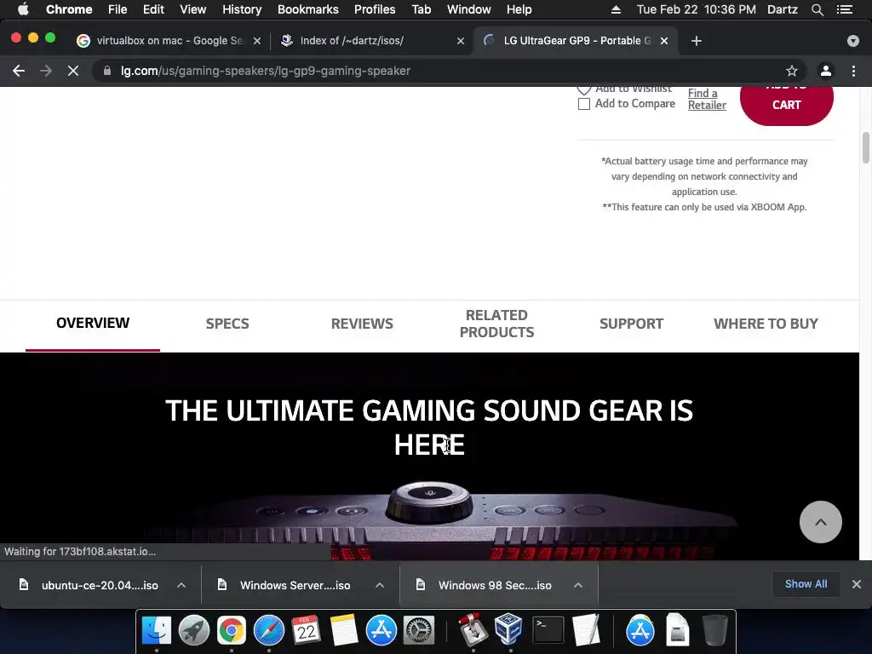Expand options for ubuntu-ce-20.04 iso download
This screenshot has width=872, height=654.
pos(181,585)
